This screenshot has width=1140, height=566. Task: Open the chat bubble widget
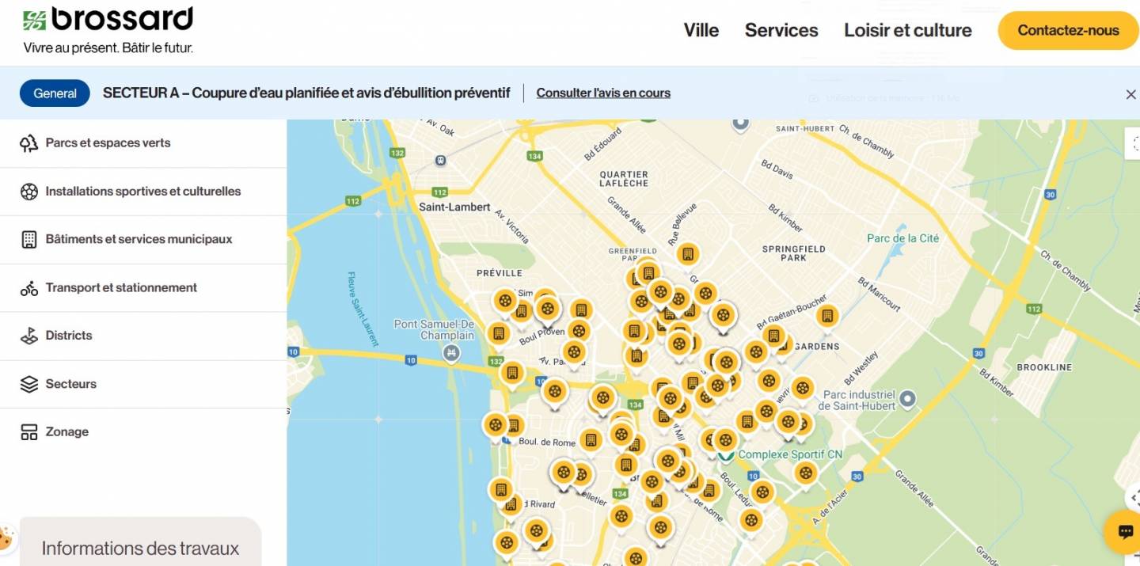point(1124,532)
